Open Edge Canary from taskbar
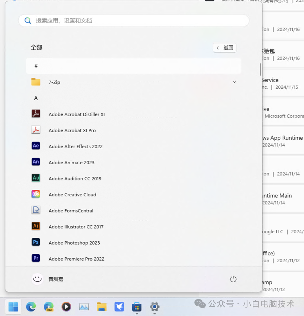This screenshot has height=316, width=304. 49,307
